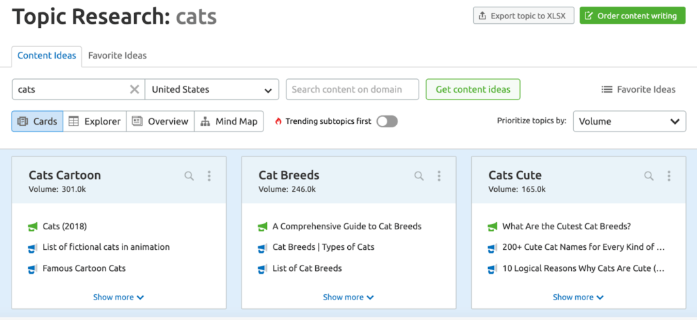The height and width of the screenshot is (320, 697).
Task: Expand Show more on Cats Cartoon card
Action: [118, 297]
